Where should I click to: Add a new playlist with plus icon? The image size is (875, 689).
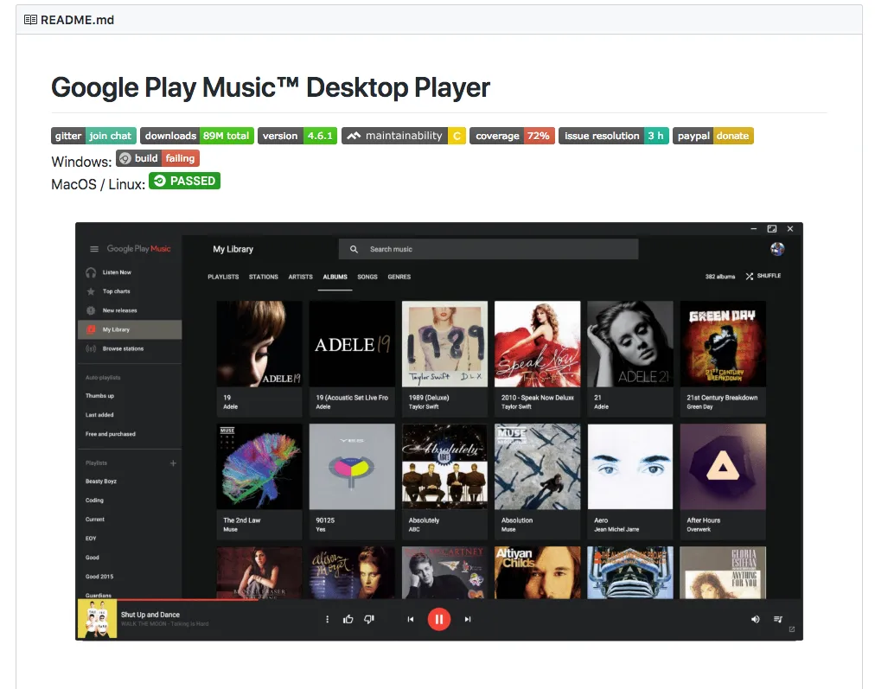point(173,463)
